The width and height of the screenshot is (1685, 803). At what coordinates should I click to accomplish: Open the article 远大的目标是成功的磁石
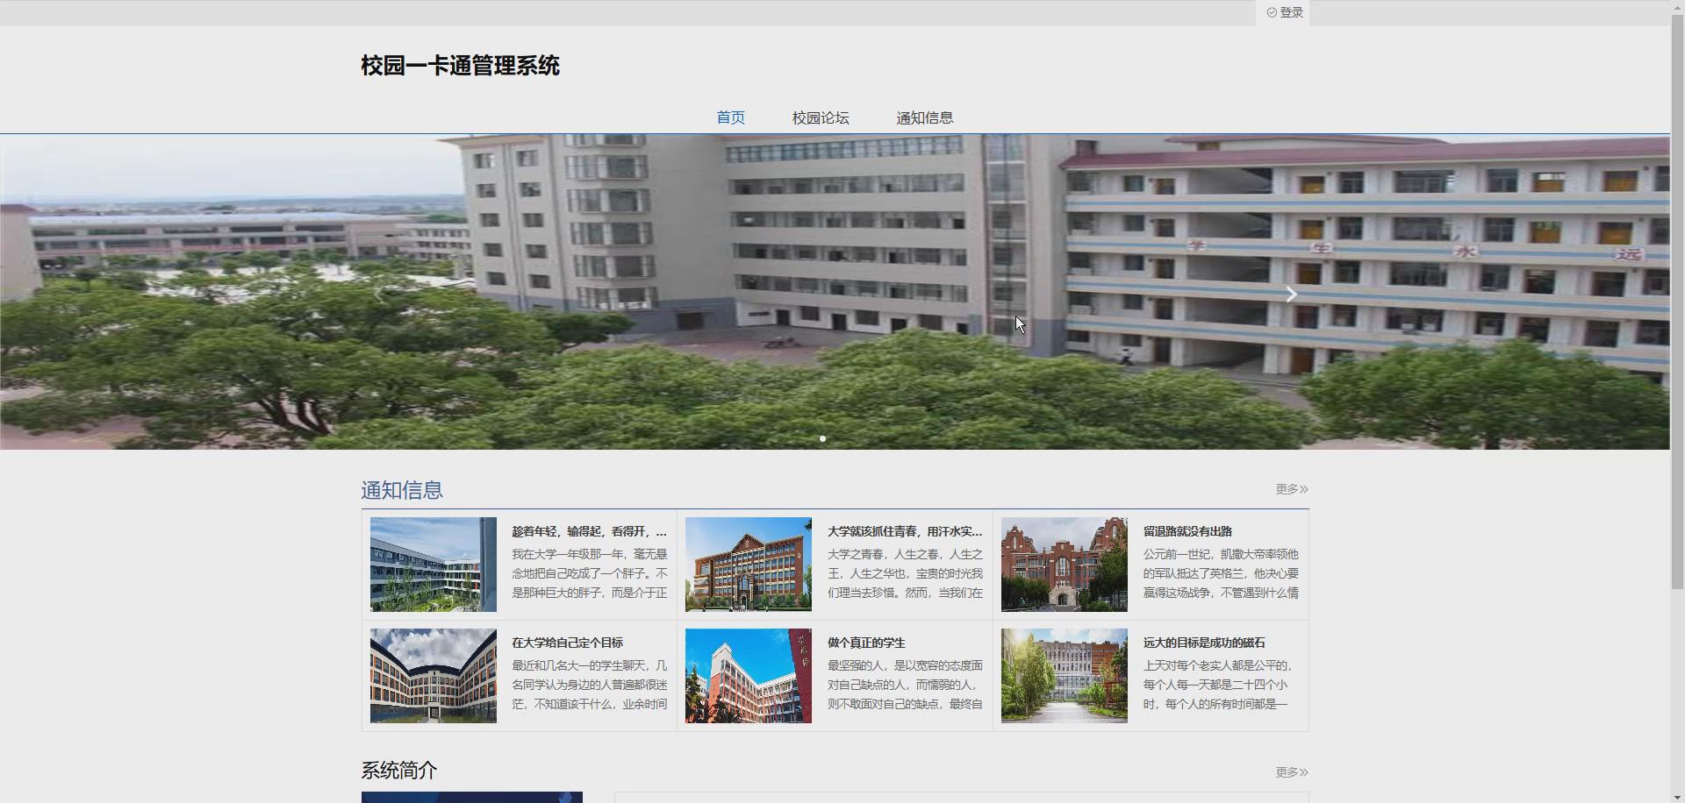tap(1204, 643)
